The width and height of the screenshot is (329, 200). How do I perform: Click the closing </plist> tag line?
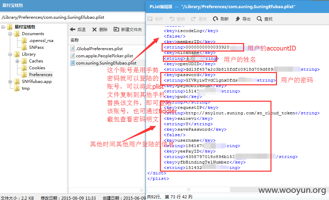(158, 178)
